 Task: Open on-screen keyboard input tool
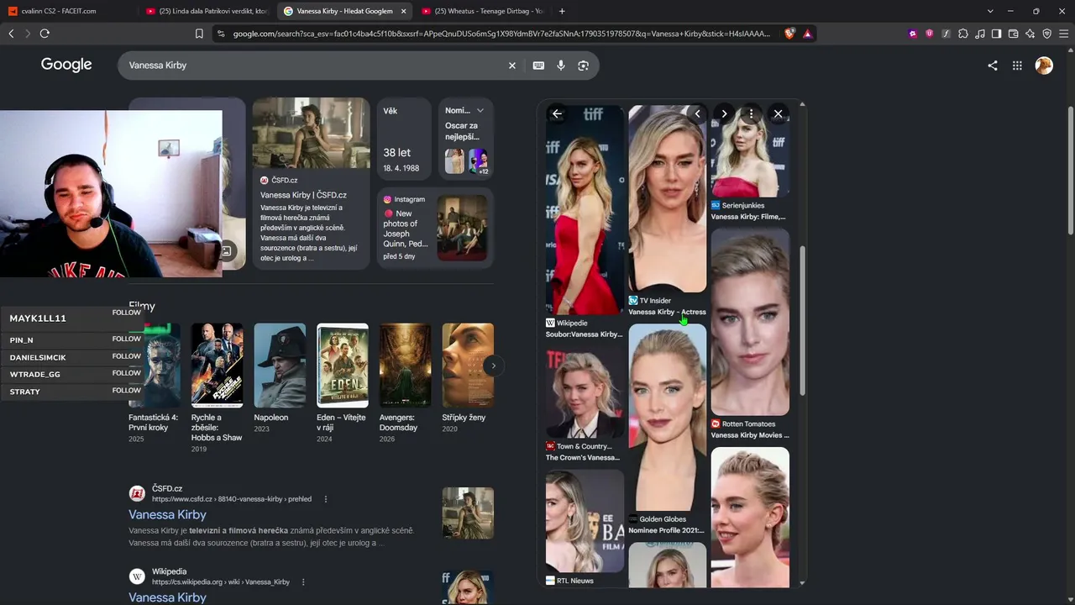coord(538,66)
